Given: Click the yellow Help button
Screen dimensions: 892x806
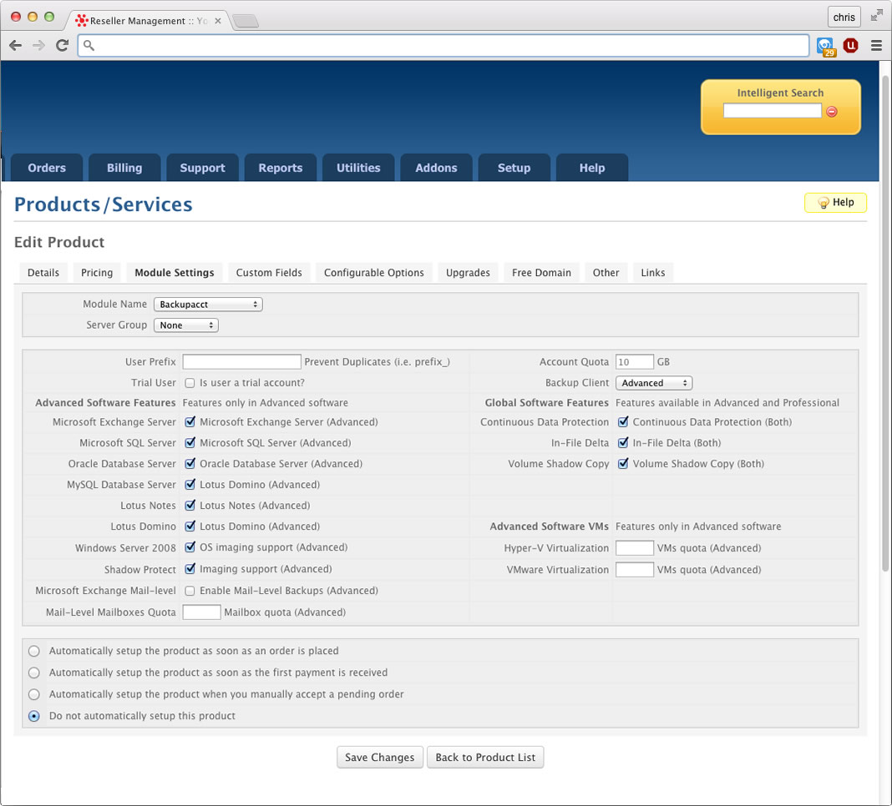Looking at the screenshot, I should point(835,203).
